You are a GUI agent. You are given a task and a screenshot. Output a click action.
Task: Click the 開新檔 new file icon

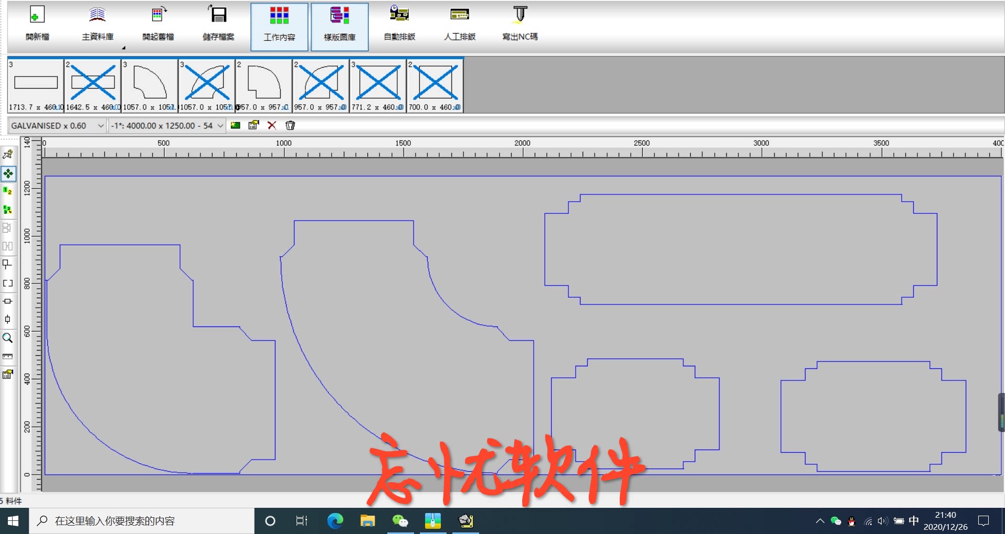pyautogui.click(x=37, y=24)
